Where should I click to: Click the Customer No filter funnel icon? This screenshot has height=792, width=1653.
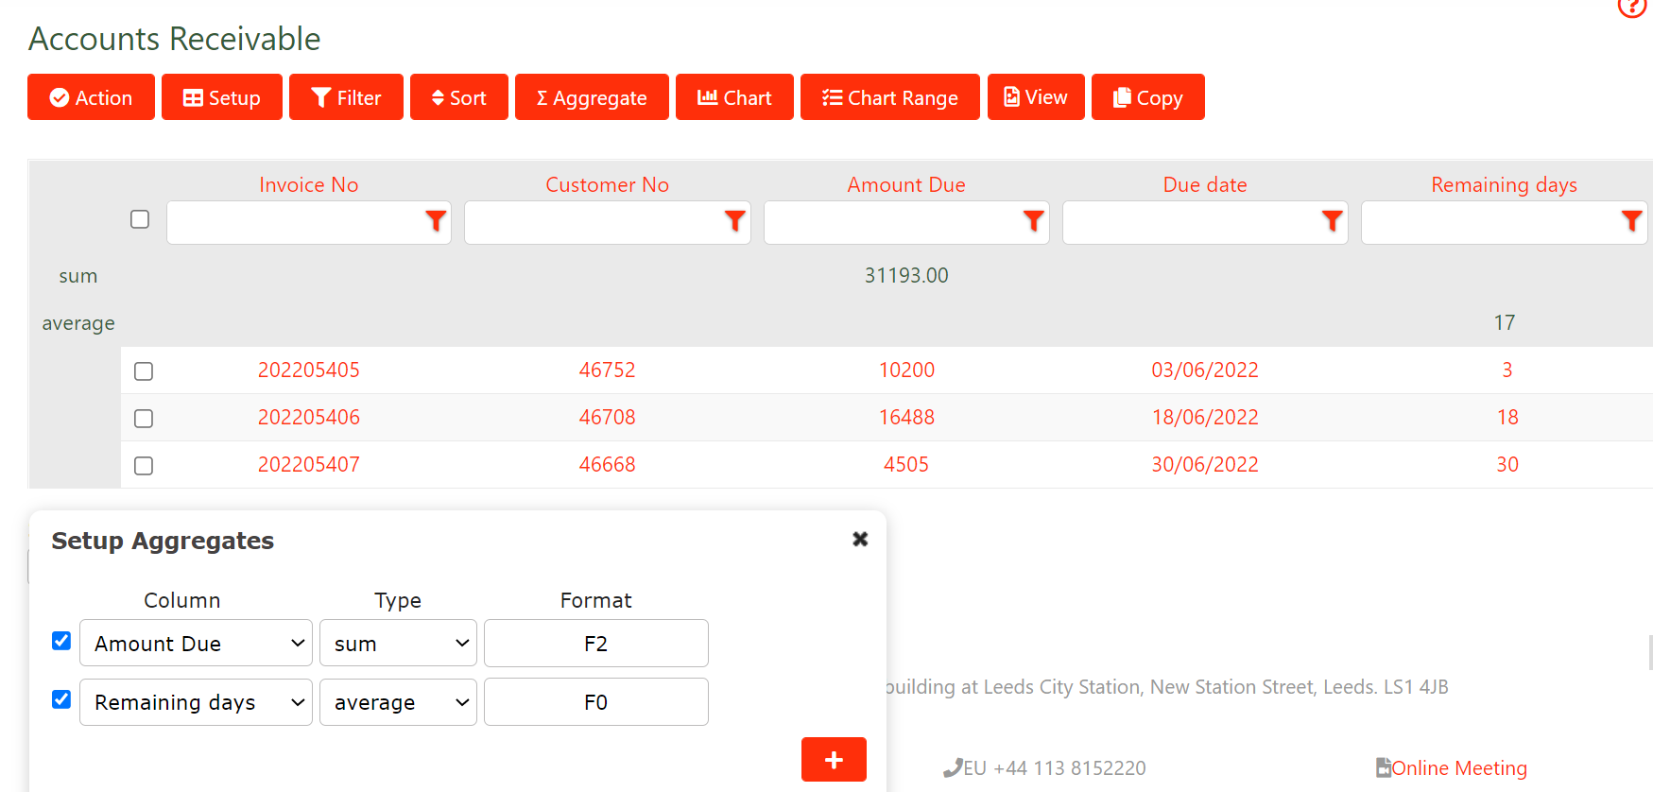pos(734,221)
